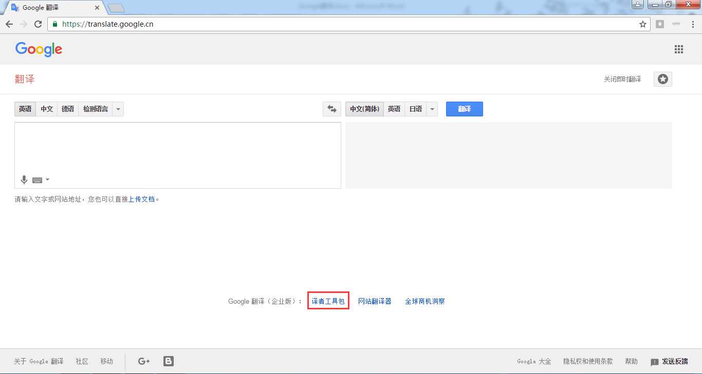This screenshot has width=702, height=374.
Task: Close the Google 翻译 browser tab
Action: point(97,8)
